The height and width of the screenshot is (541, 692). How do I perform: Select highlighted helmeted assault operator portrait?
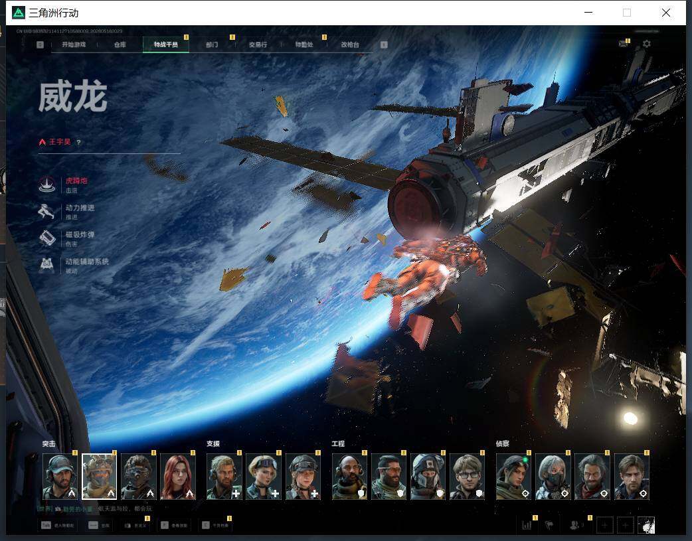coord(100,477)
